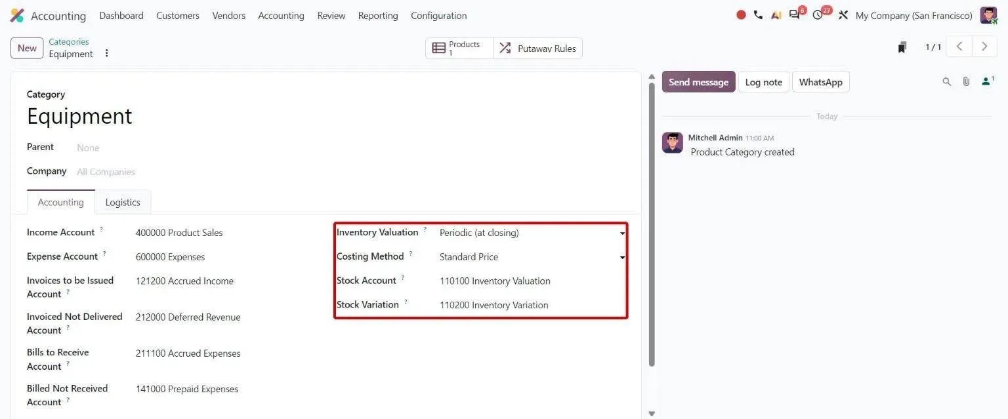This screenshot has width=1008, height=419.
Task: Click the Stock Variation help question mark
Action: pos(406,302)
